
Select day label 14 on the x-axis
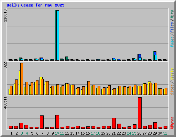(x=78, y=133)
